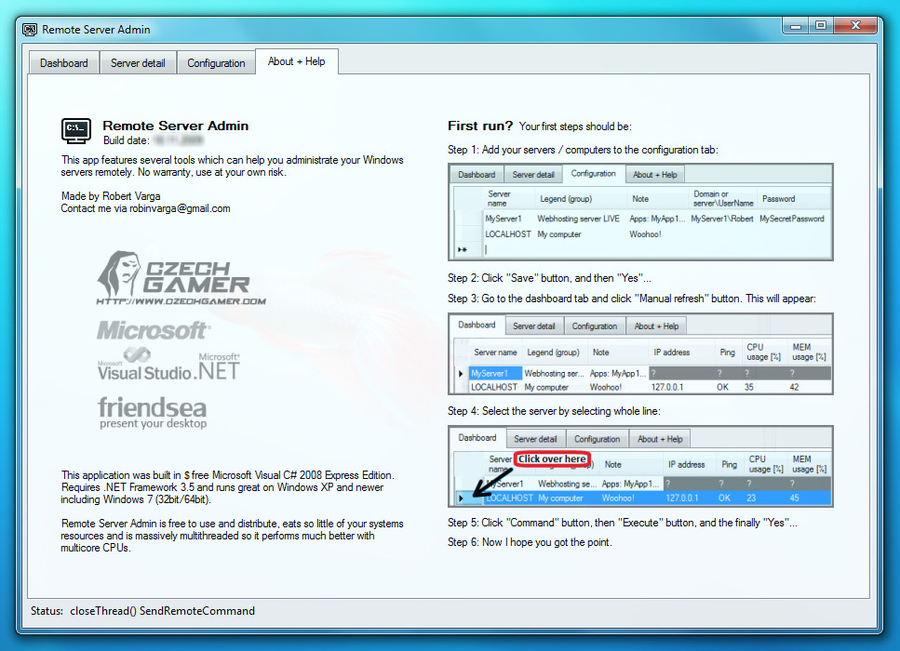Click the Step 1 configuration screenshot
The image size is (900, 651).
pyautogui.click(x=640, y=212)
